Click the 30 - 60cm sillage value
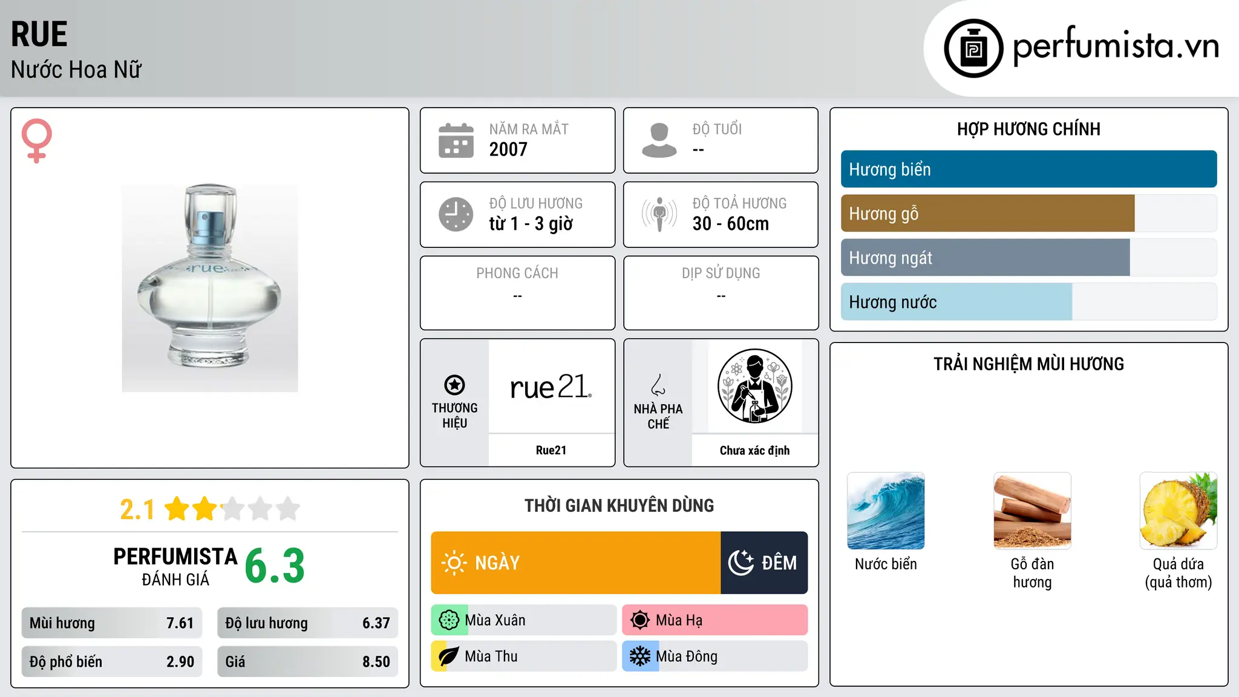 coord(731,224)
